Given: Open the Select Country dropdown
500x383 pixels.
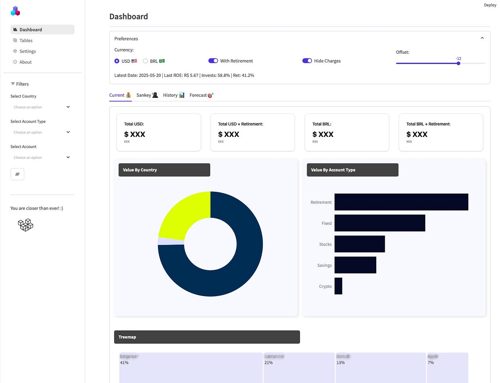Looking at the screenshot, I should coord(41,107).
